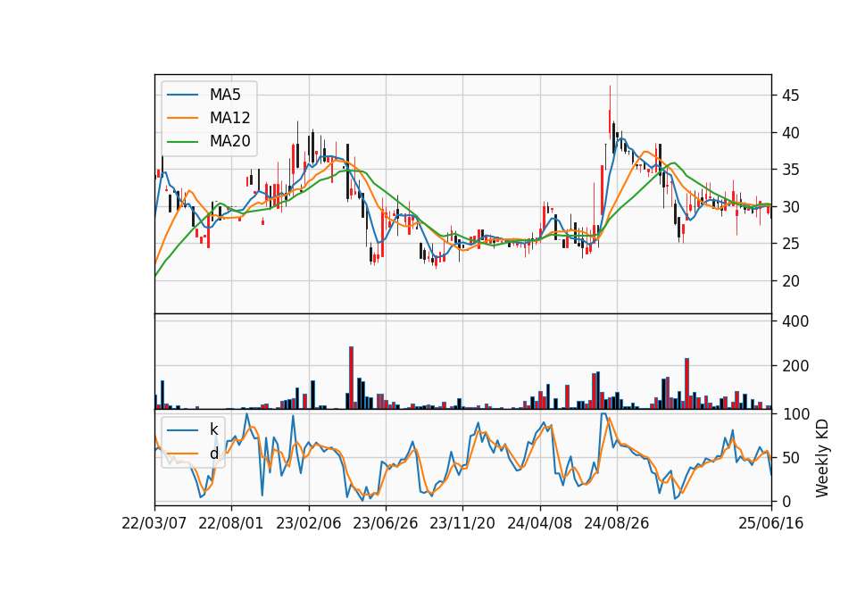
Task: Click the tallest volume bar near 300
Action: click(x=351, y=378)
